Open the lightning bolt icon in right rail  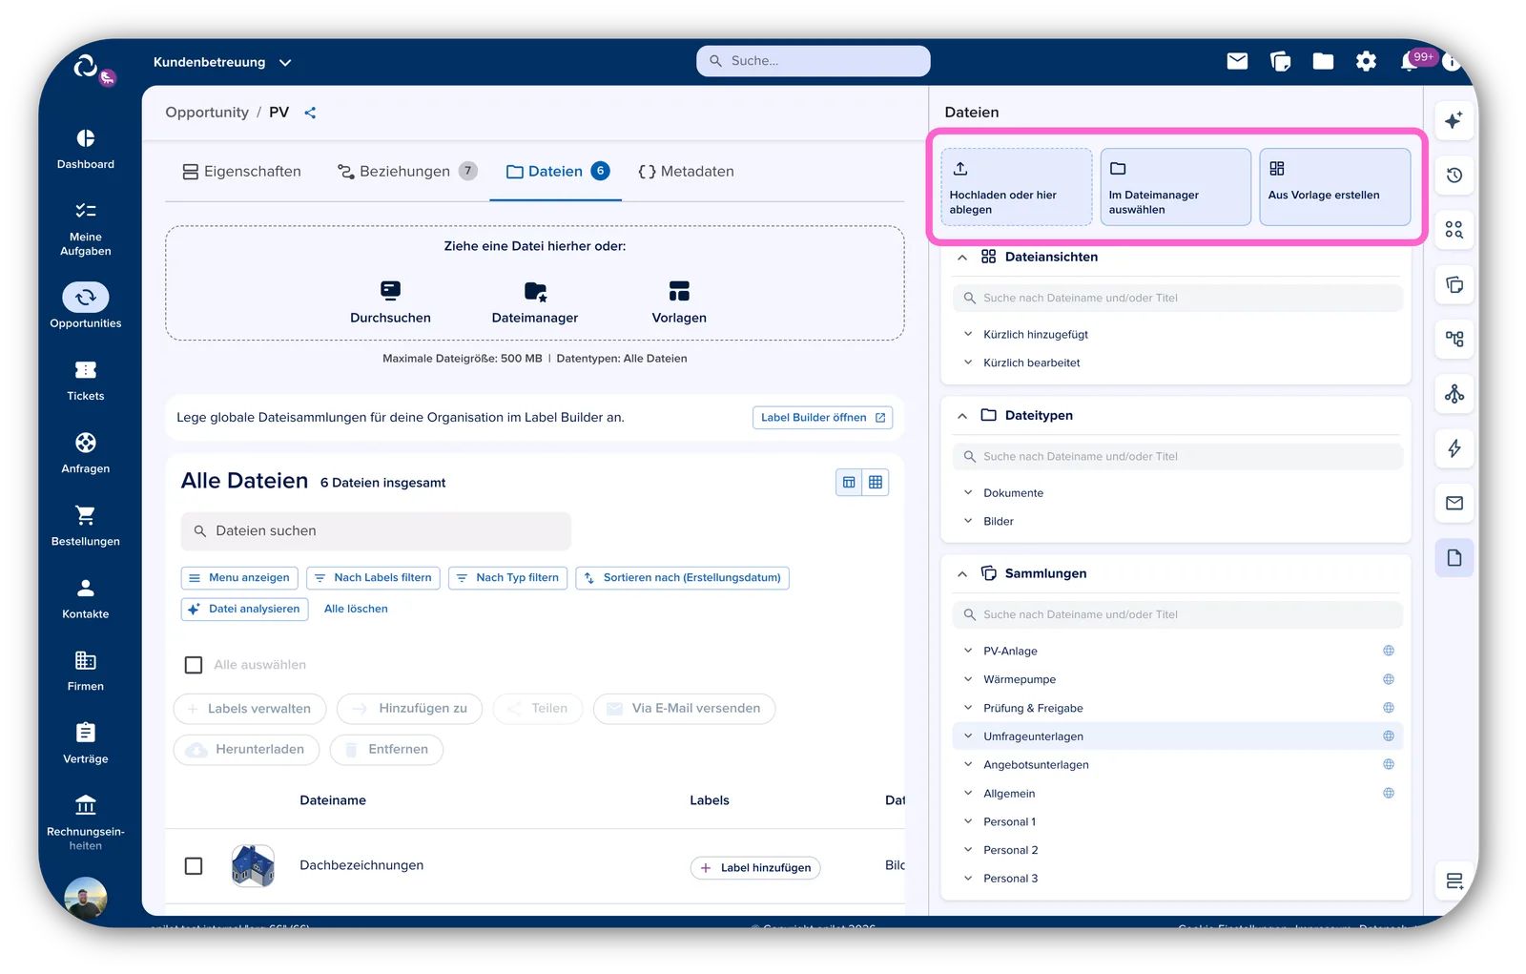[x=1454, y=448]
